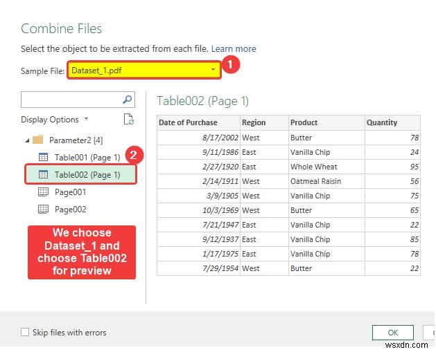Click the Whole Wheat product cell
The image size is (436, 352).
326,167
